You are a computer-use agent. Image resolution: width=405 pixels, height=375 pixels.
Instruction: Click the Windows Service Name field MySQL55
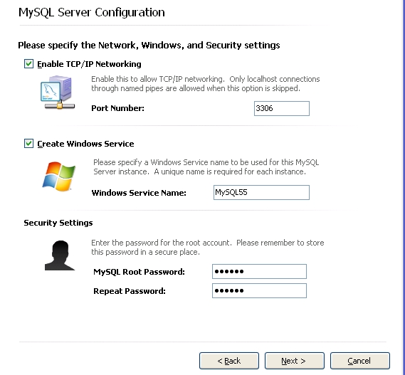[261, 192]
